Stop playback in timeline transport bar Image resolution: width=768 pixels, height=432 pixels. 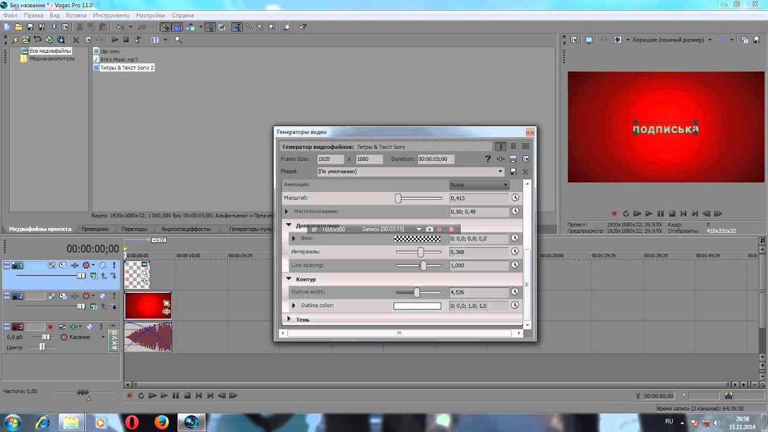point(187,395)
